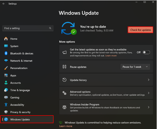Click the Advanced options gears icon

(x=64, y=93)
